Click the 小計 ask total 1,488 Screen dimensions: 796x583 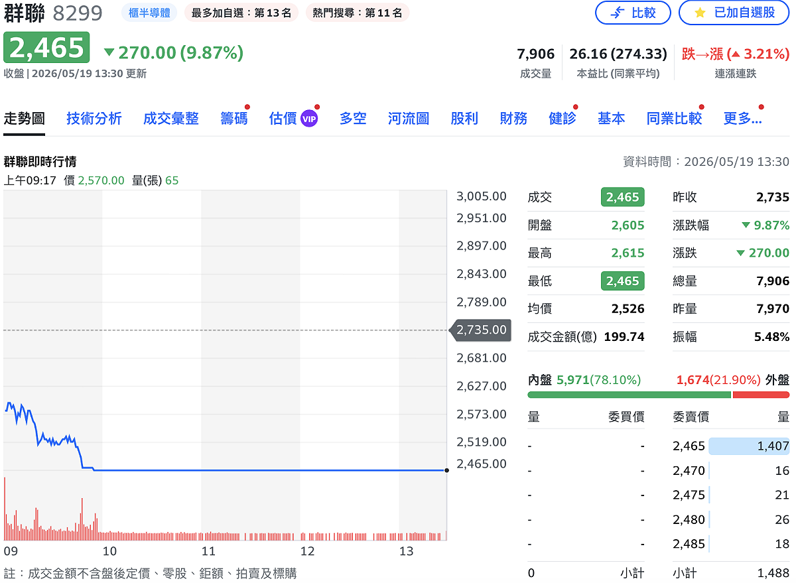point(773,573)
